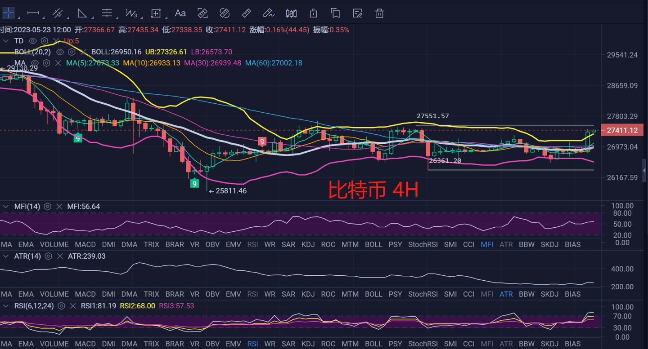Switch RSI panel to SKDJ tab
Screen dimensions: 648x349
[549, 344]
